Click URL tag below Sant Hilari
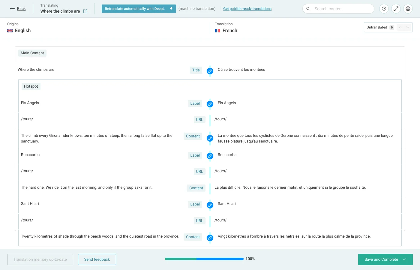 tap(199, 221)
